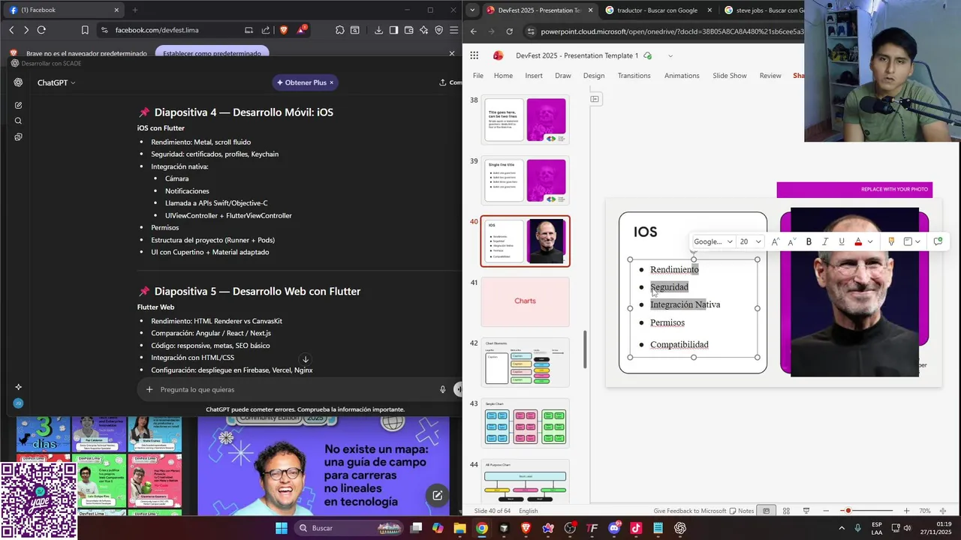Apply the red font color button
The width and height of the screenshot is (961, 540).
click(858, 241)
